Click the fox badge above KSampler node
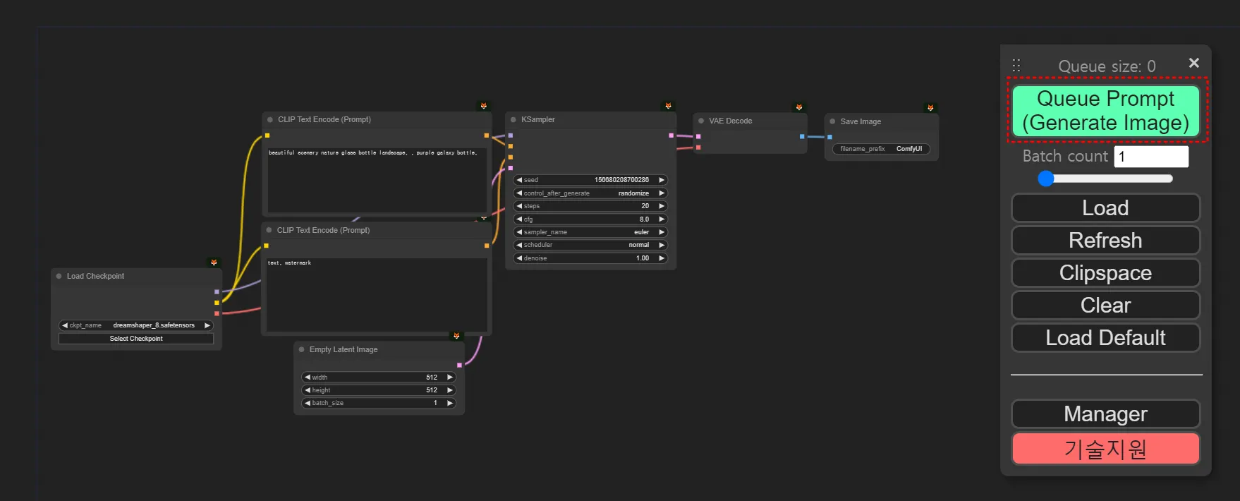The height and width of the screenshot is (501, 1240). coord(668,106)
